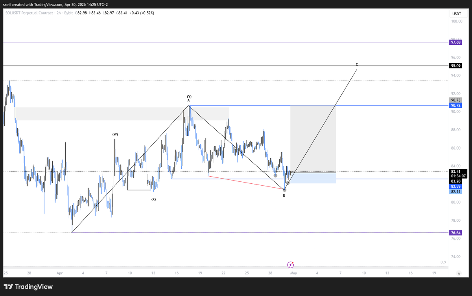Select the 82.59 blue price label
Screen dimensions: 472x296
(x=456, y=186)
